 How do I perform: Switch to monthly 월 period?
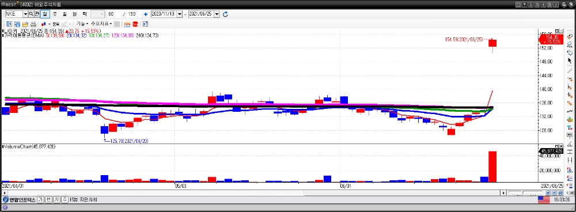(x=65, y=14)
